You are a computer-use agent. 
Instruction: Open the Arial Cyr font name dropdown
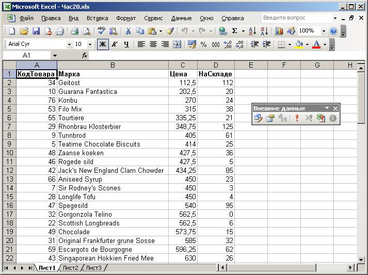(69, 44)
